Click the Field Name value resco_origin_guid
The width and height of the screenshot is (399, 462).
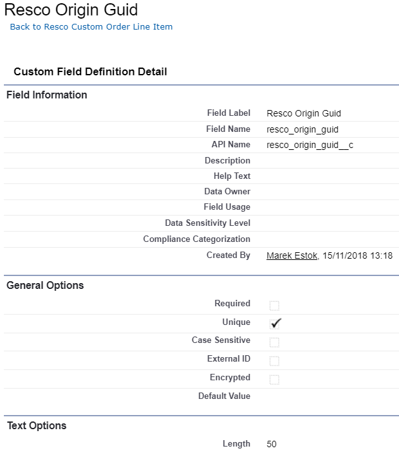point(302,129)
